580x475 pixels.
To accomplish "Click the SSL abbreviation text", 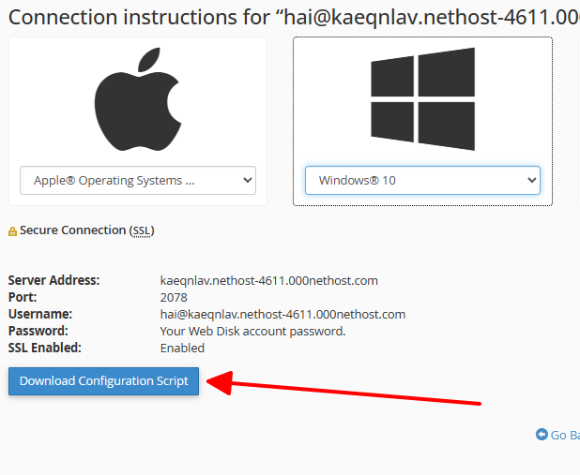I will 142,230.
